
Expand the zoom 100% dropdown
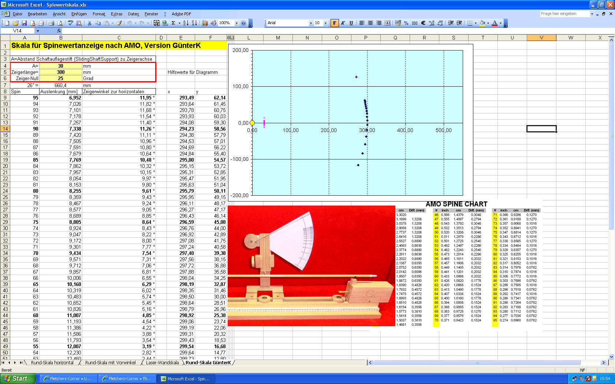tap(236, 23)
